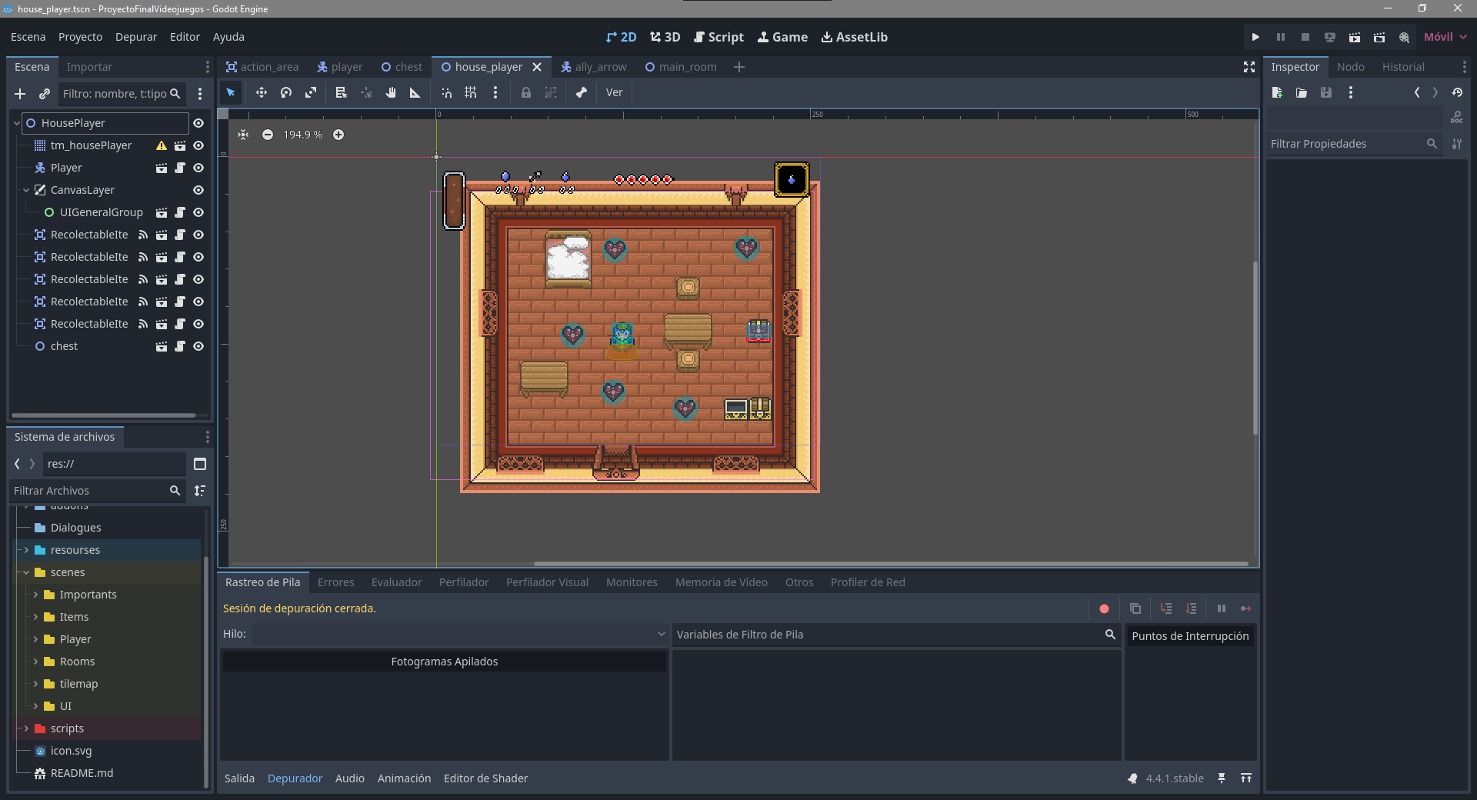The height and width of the screenshot is (800, 1477).
Task: Select the Rotate mode tool
Action: (x=286, y=92)
